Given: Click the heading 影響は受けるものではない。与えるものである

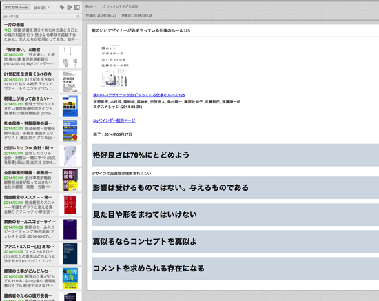Looking at the screenshot, I should [x=171, y=188].
